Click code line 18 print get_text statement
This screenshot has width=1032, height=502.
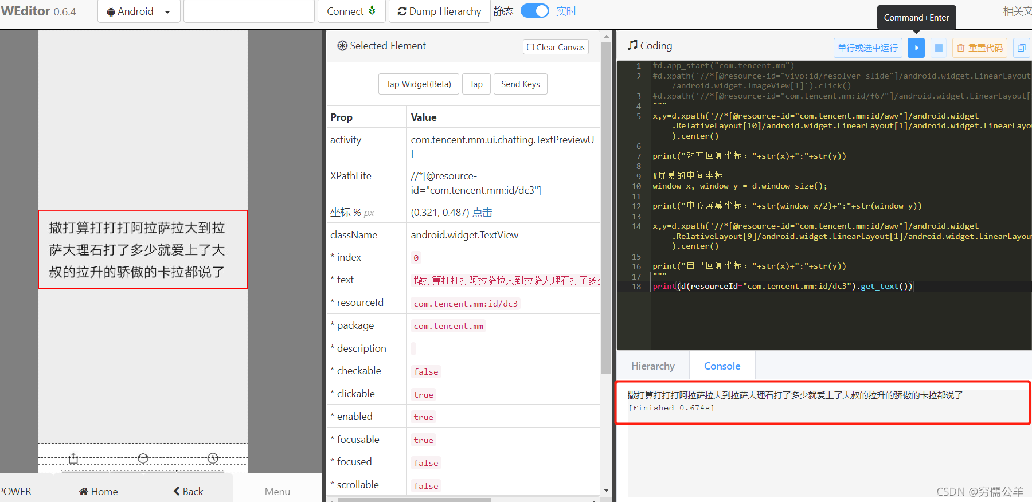tap(782, 286)
